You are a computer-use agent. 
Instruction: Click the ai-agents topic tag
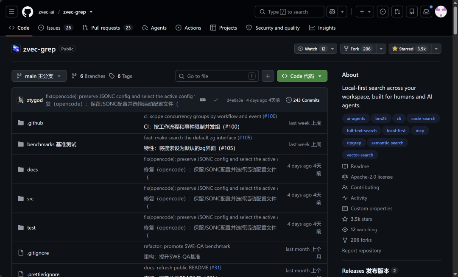pos(356,118)
